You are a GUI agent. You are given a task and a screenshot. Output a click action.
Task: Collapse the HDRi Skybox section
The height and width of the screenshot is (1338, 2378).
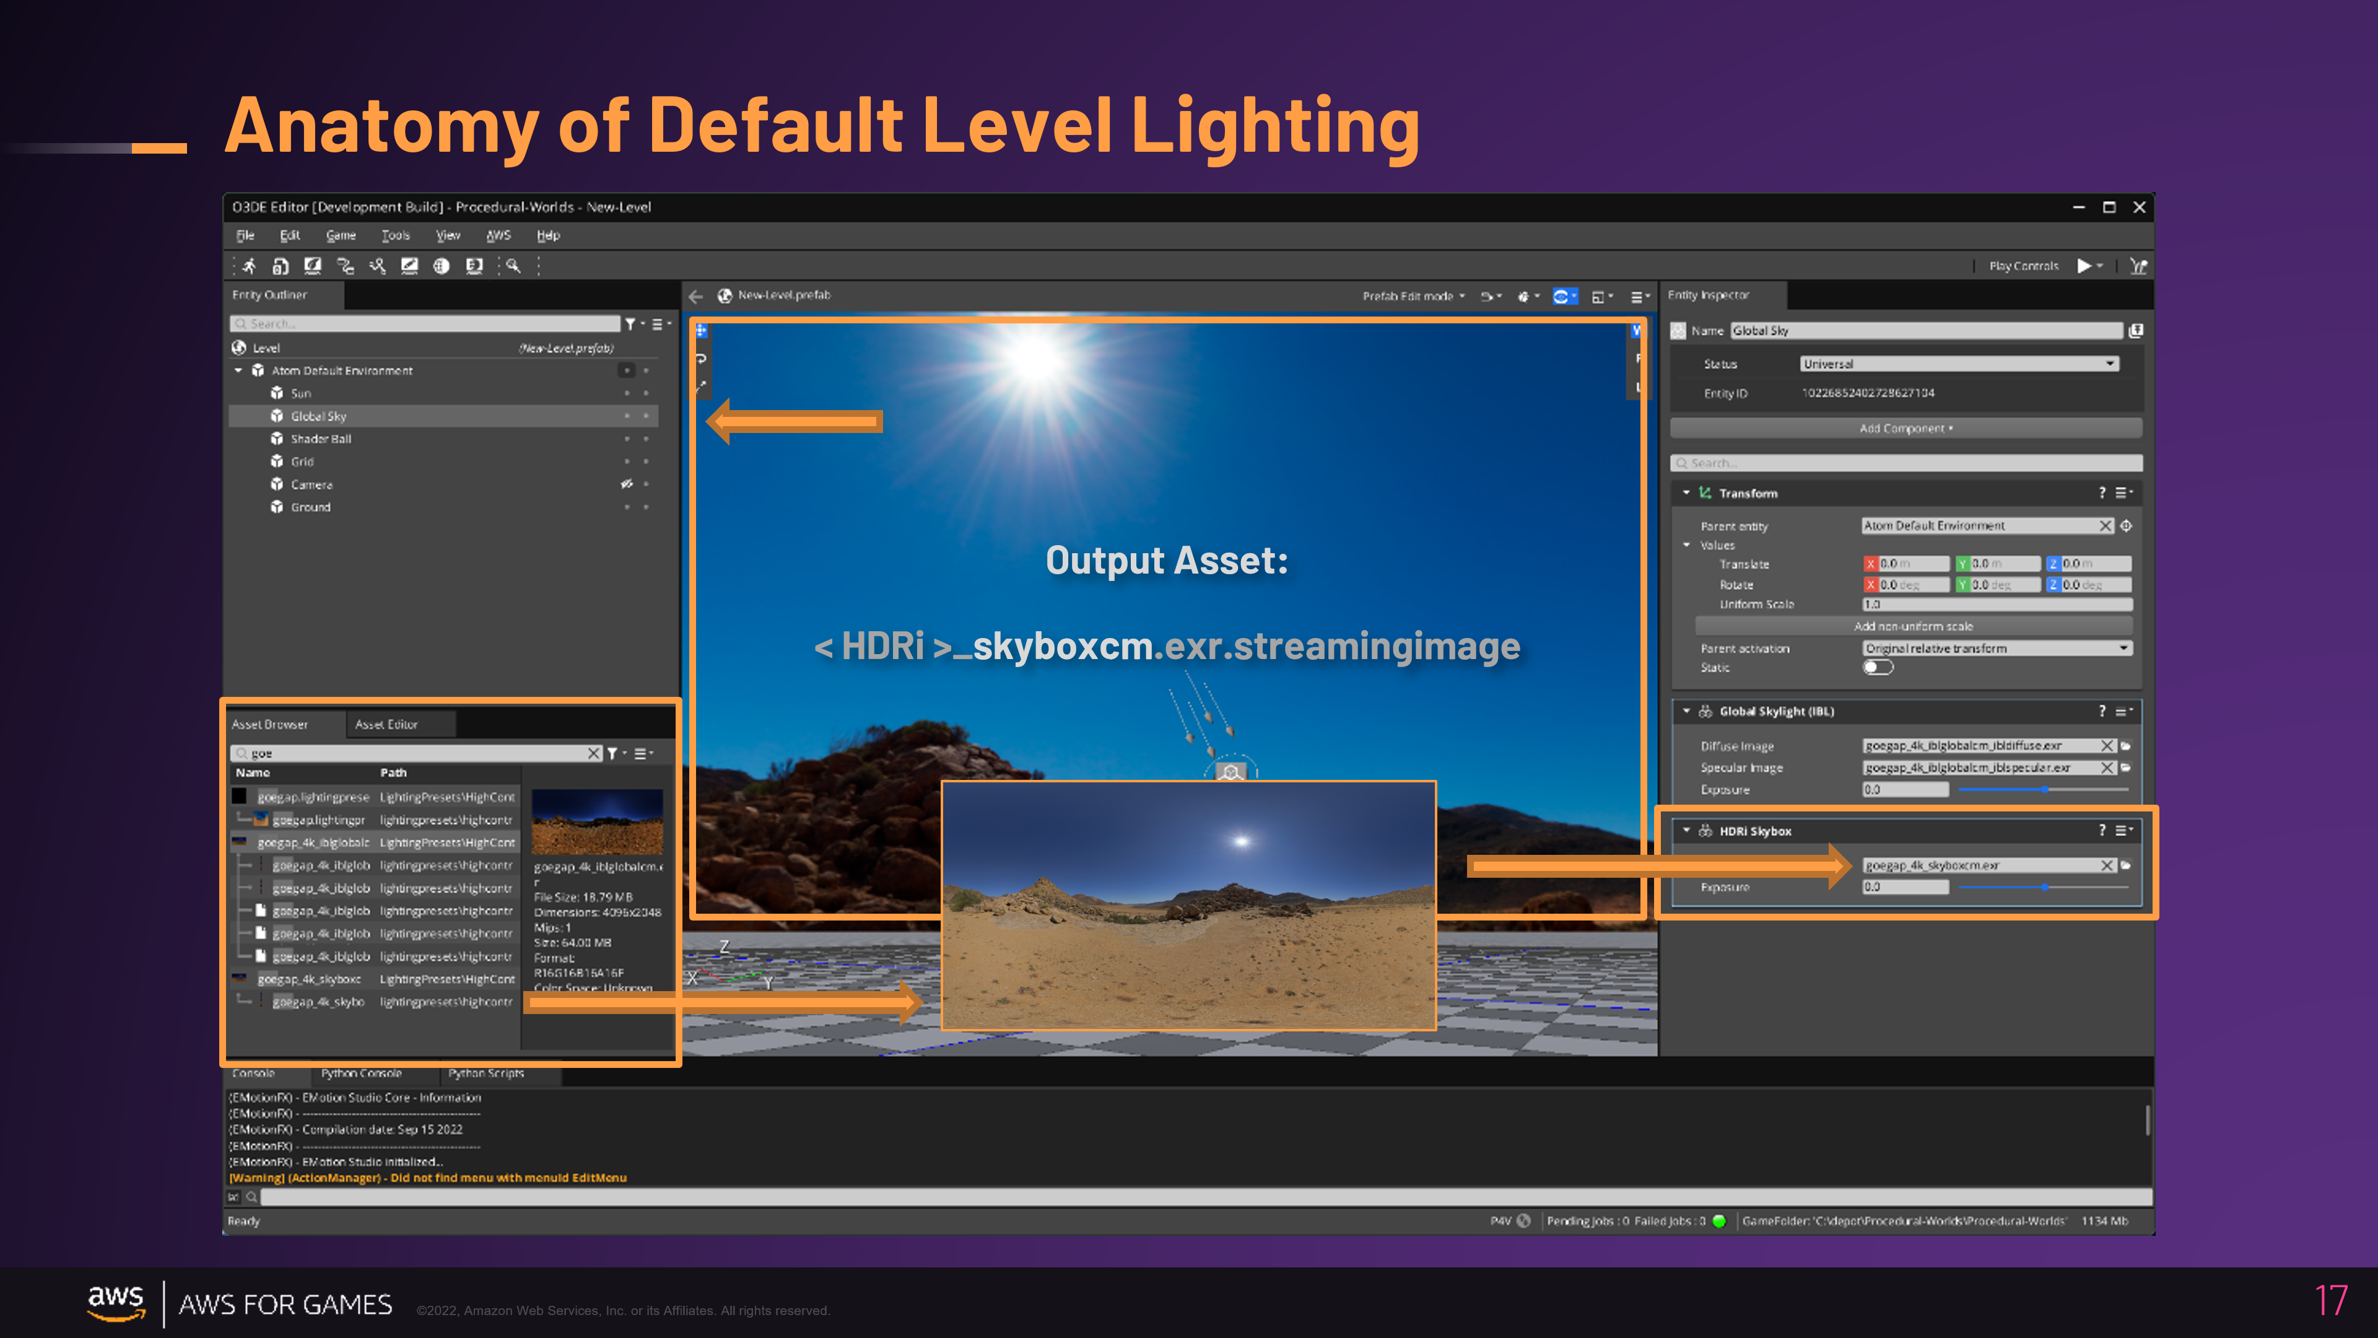tap(1686, 831)
